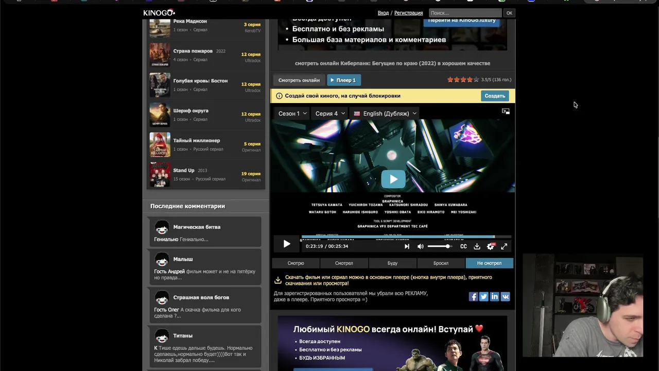659x371 pixels.
Task: Click the info icon in the yellow banner
Action: 279,96
